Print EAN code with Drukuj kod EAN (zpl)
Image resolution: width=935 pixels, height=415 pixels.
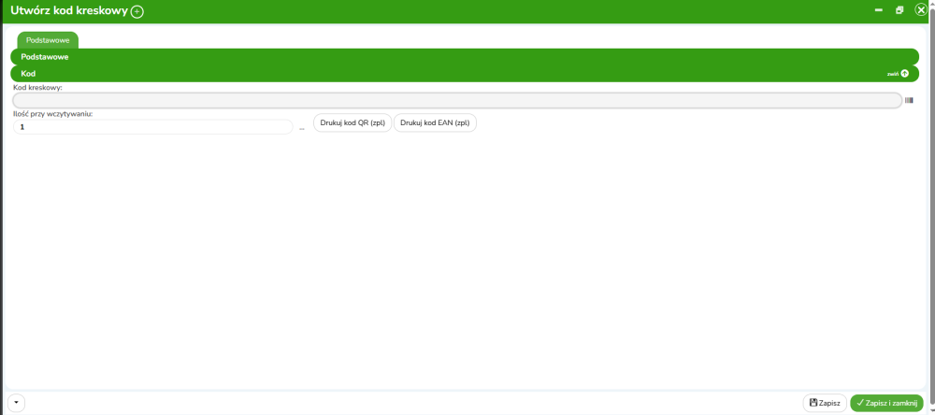point(436,122)
